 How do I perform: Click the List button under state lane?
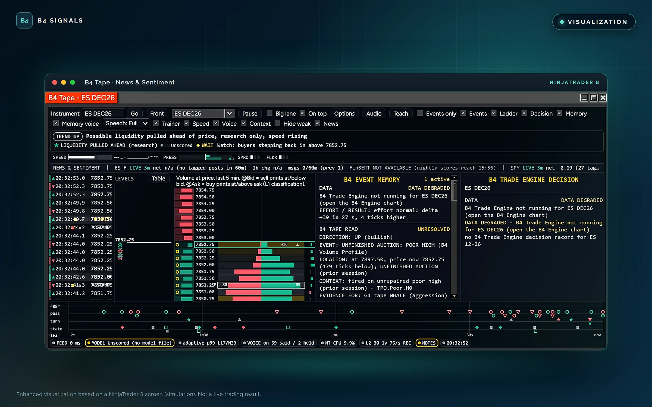pyautogui.click(x=54, y=336)
